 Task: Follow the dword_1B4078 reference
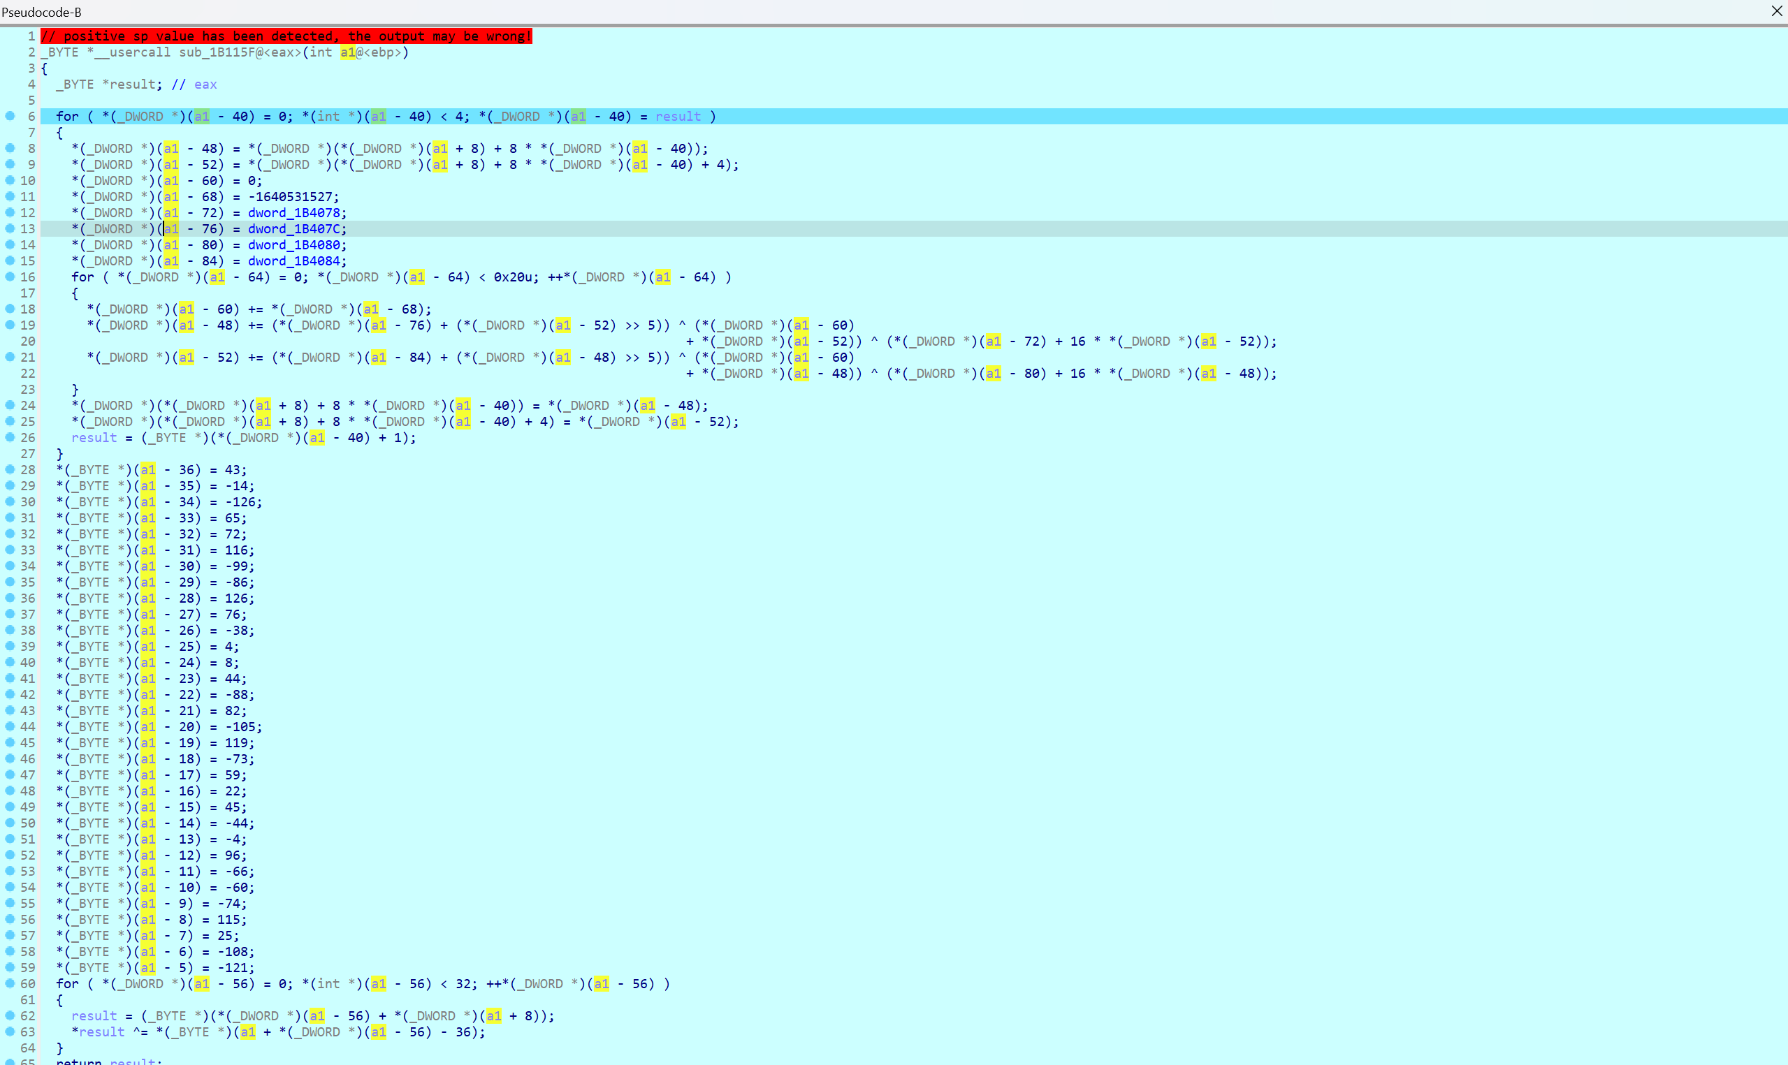(x=293, y=212)
